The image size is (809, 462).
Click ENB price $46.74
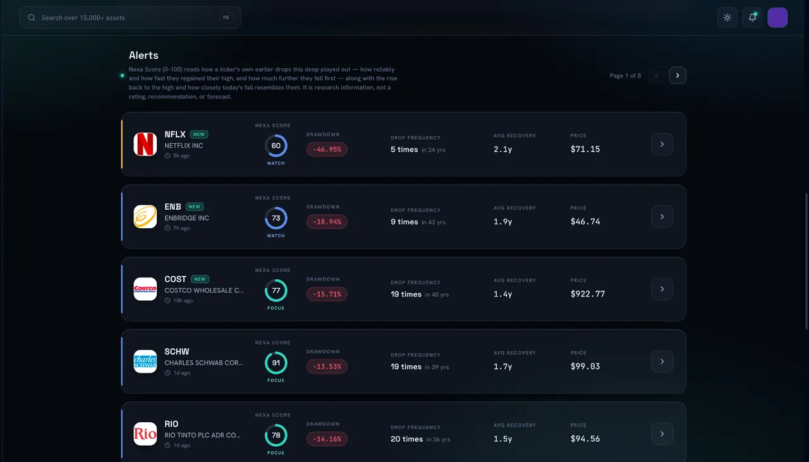coord(585,222)
